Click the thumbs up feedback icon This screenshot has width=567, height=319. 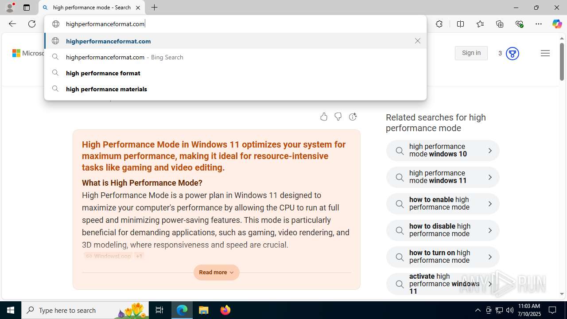click(x=324, y=117)
